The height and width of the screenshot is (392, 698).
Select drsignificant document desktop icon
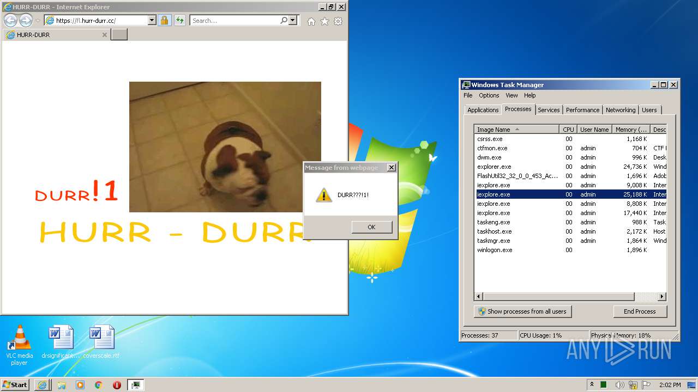[61, 342]
